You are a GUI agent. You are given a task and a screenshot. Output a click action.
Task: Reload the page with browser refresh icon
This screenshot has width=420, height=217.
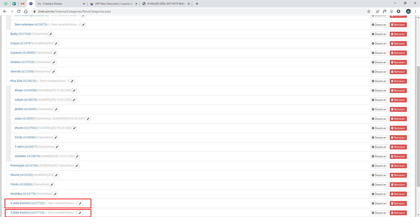19,11
